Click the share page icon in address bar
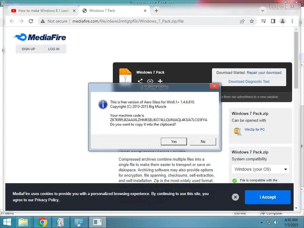304x228 pixels. pos(242,21)
